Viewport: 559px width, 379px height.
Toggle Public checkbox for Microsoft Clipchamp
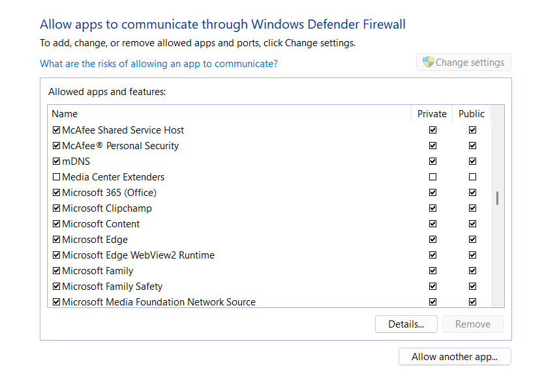tap(472, 208)
